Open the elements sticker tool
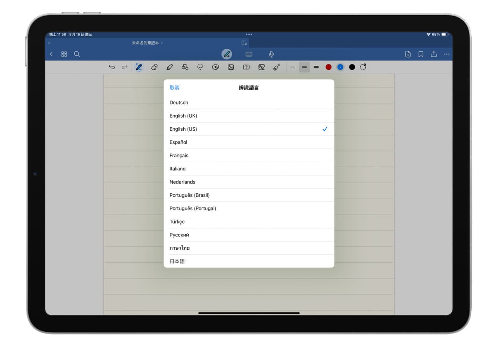498x347 pixels. (216, 67)
